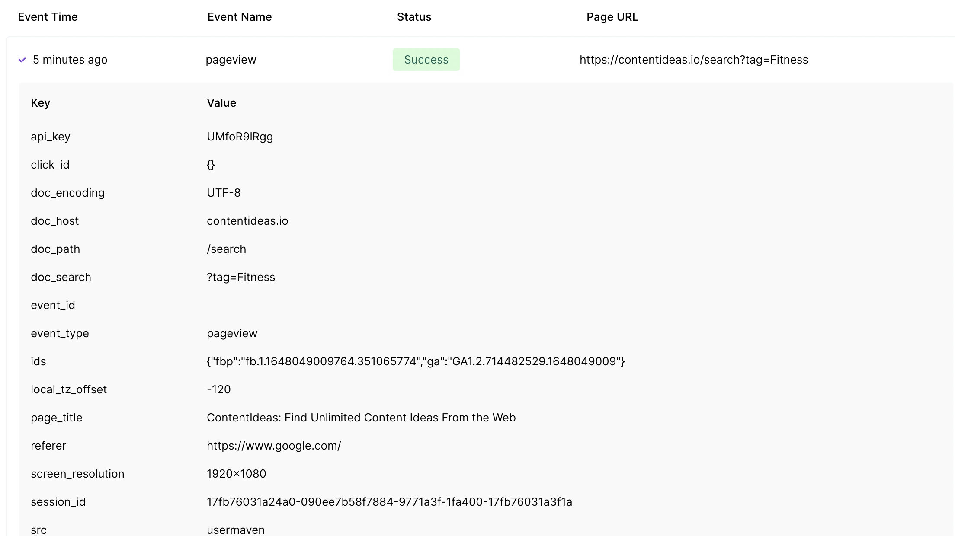
Task: Select the '5 minutes ago' event time
Action: (70, 60)
